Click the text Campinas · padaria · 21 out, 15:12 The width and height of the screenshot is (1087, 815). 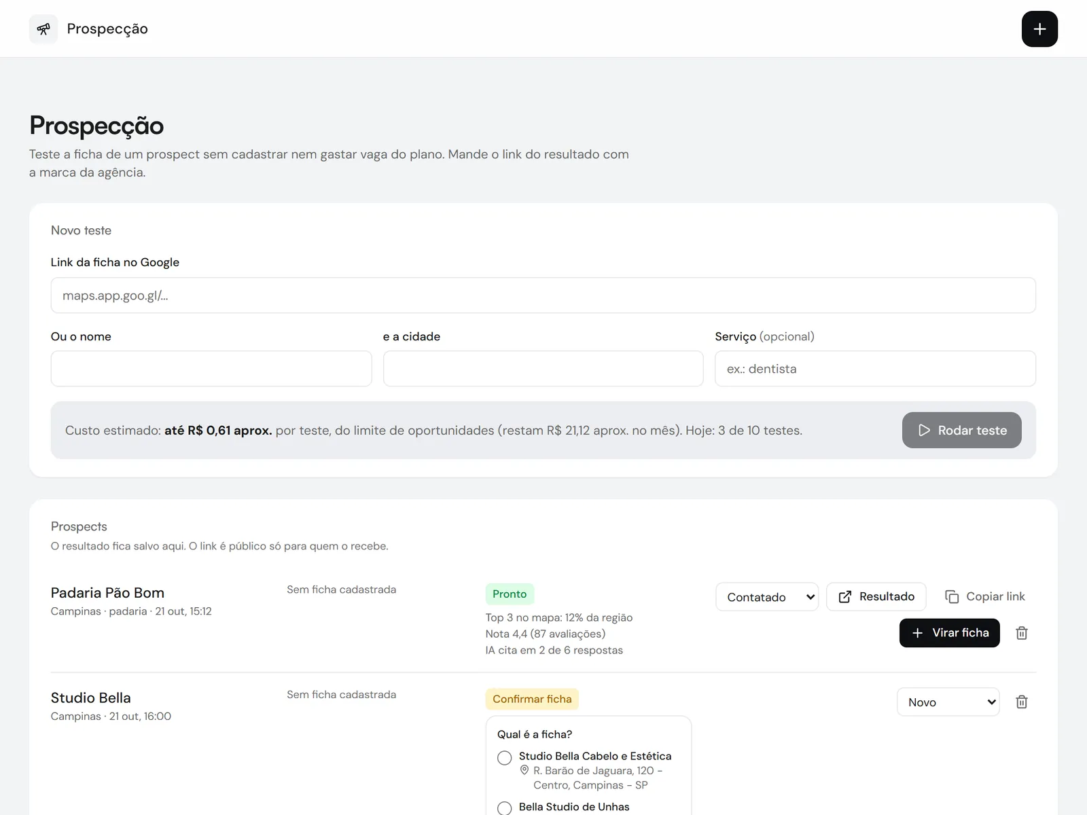(131, 611)
